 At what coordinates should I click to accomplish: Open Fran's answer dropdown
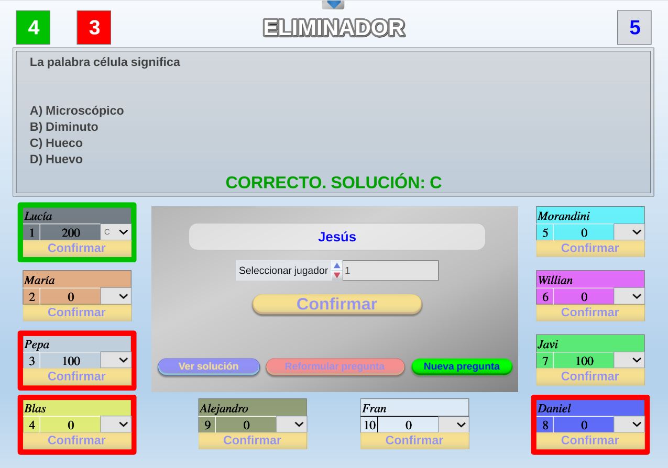tap(454, 425)
